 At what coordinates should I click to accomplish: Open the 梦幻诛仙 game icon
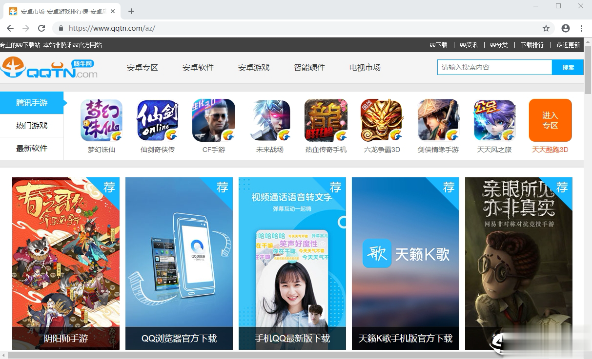tap(101, 120)
